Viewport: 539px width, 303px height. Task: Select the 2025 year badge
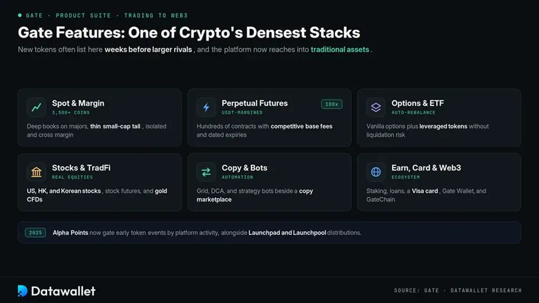pyautogui.click(x=35, y=233)
